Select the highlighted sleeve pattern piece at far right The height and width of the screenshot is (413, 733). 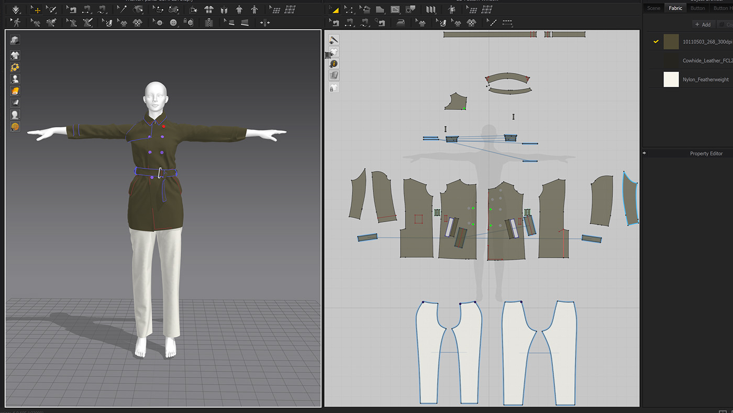[630, 198]
